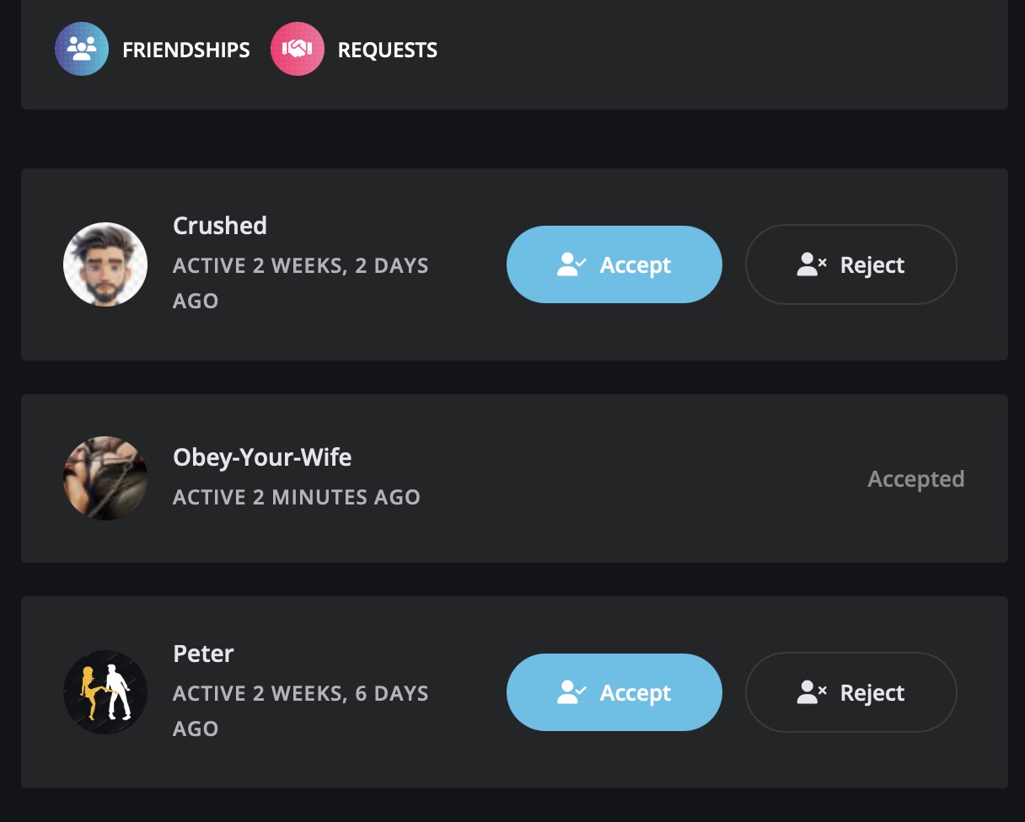This screenshot has width=1025, height=822.
Task: Click the person-x icon in Peter's row
Action: (812, 692)
